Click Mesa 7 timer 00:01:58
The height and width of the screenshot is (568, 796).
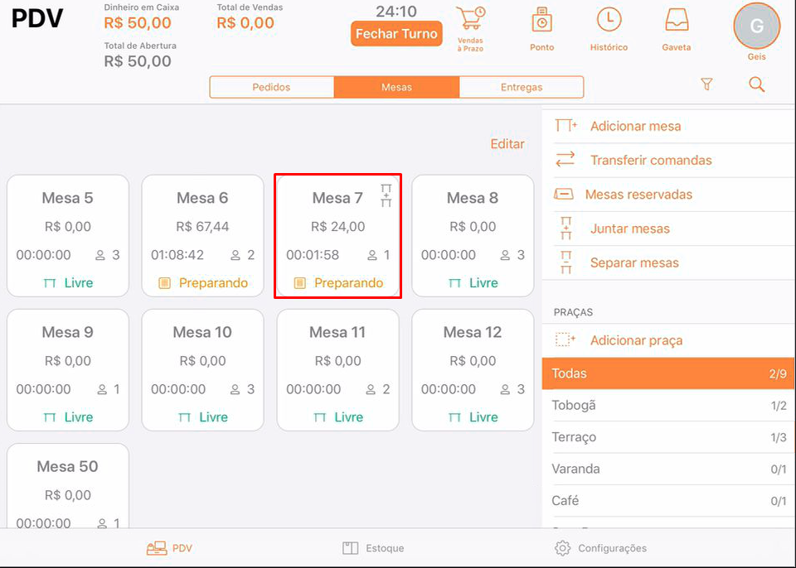coord(313,254)
